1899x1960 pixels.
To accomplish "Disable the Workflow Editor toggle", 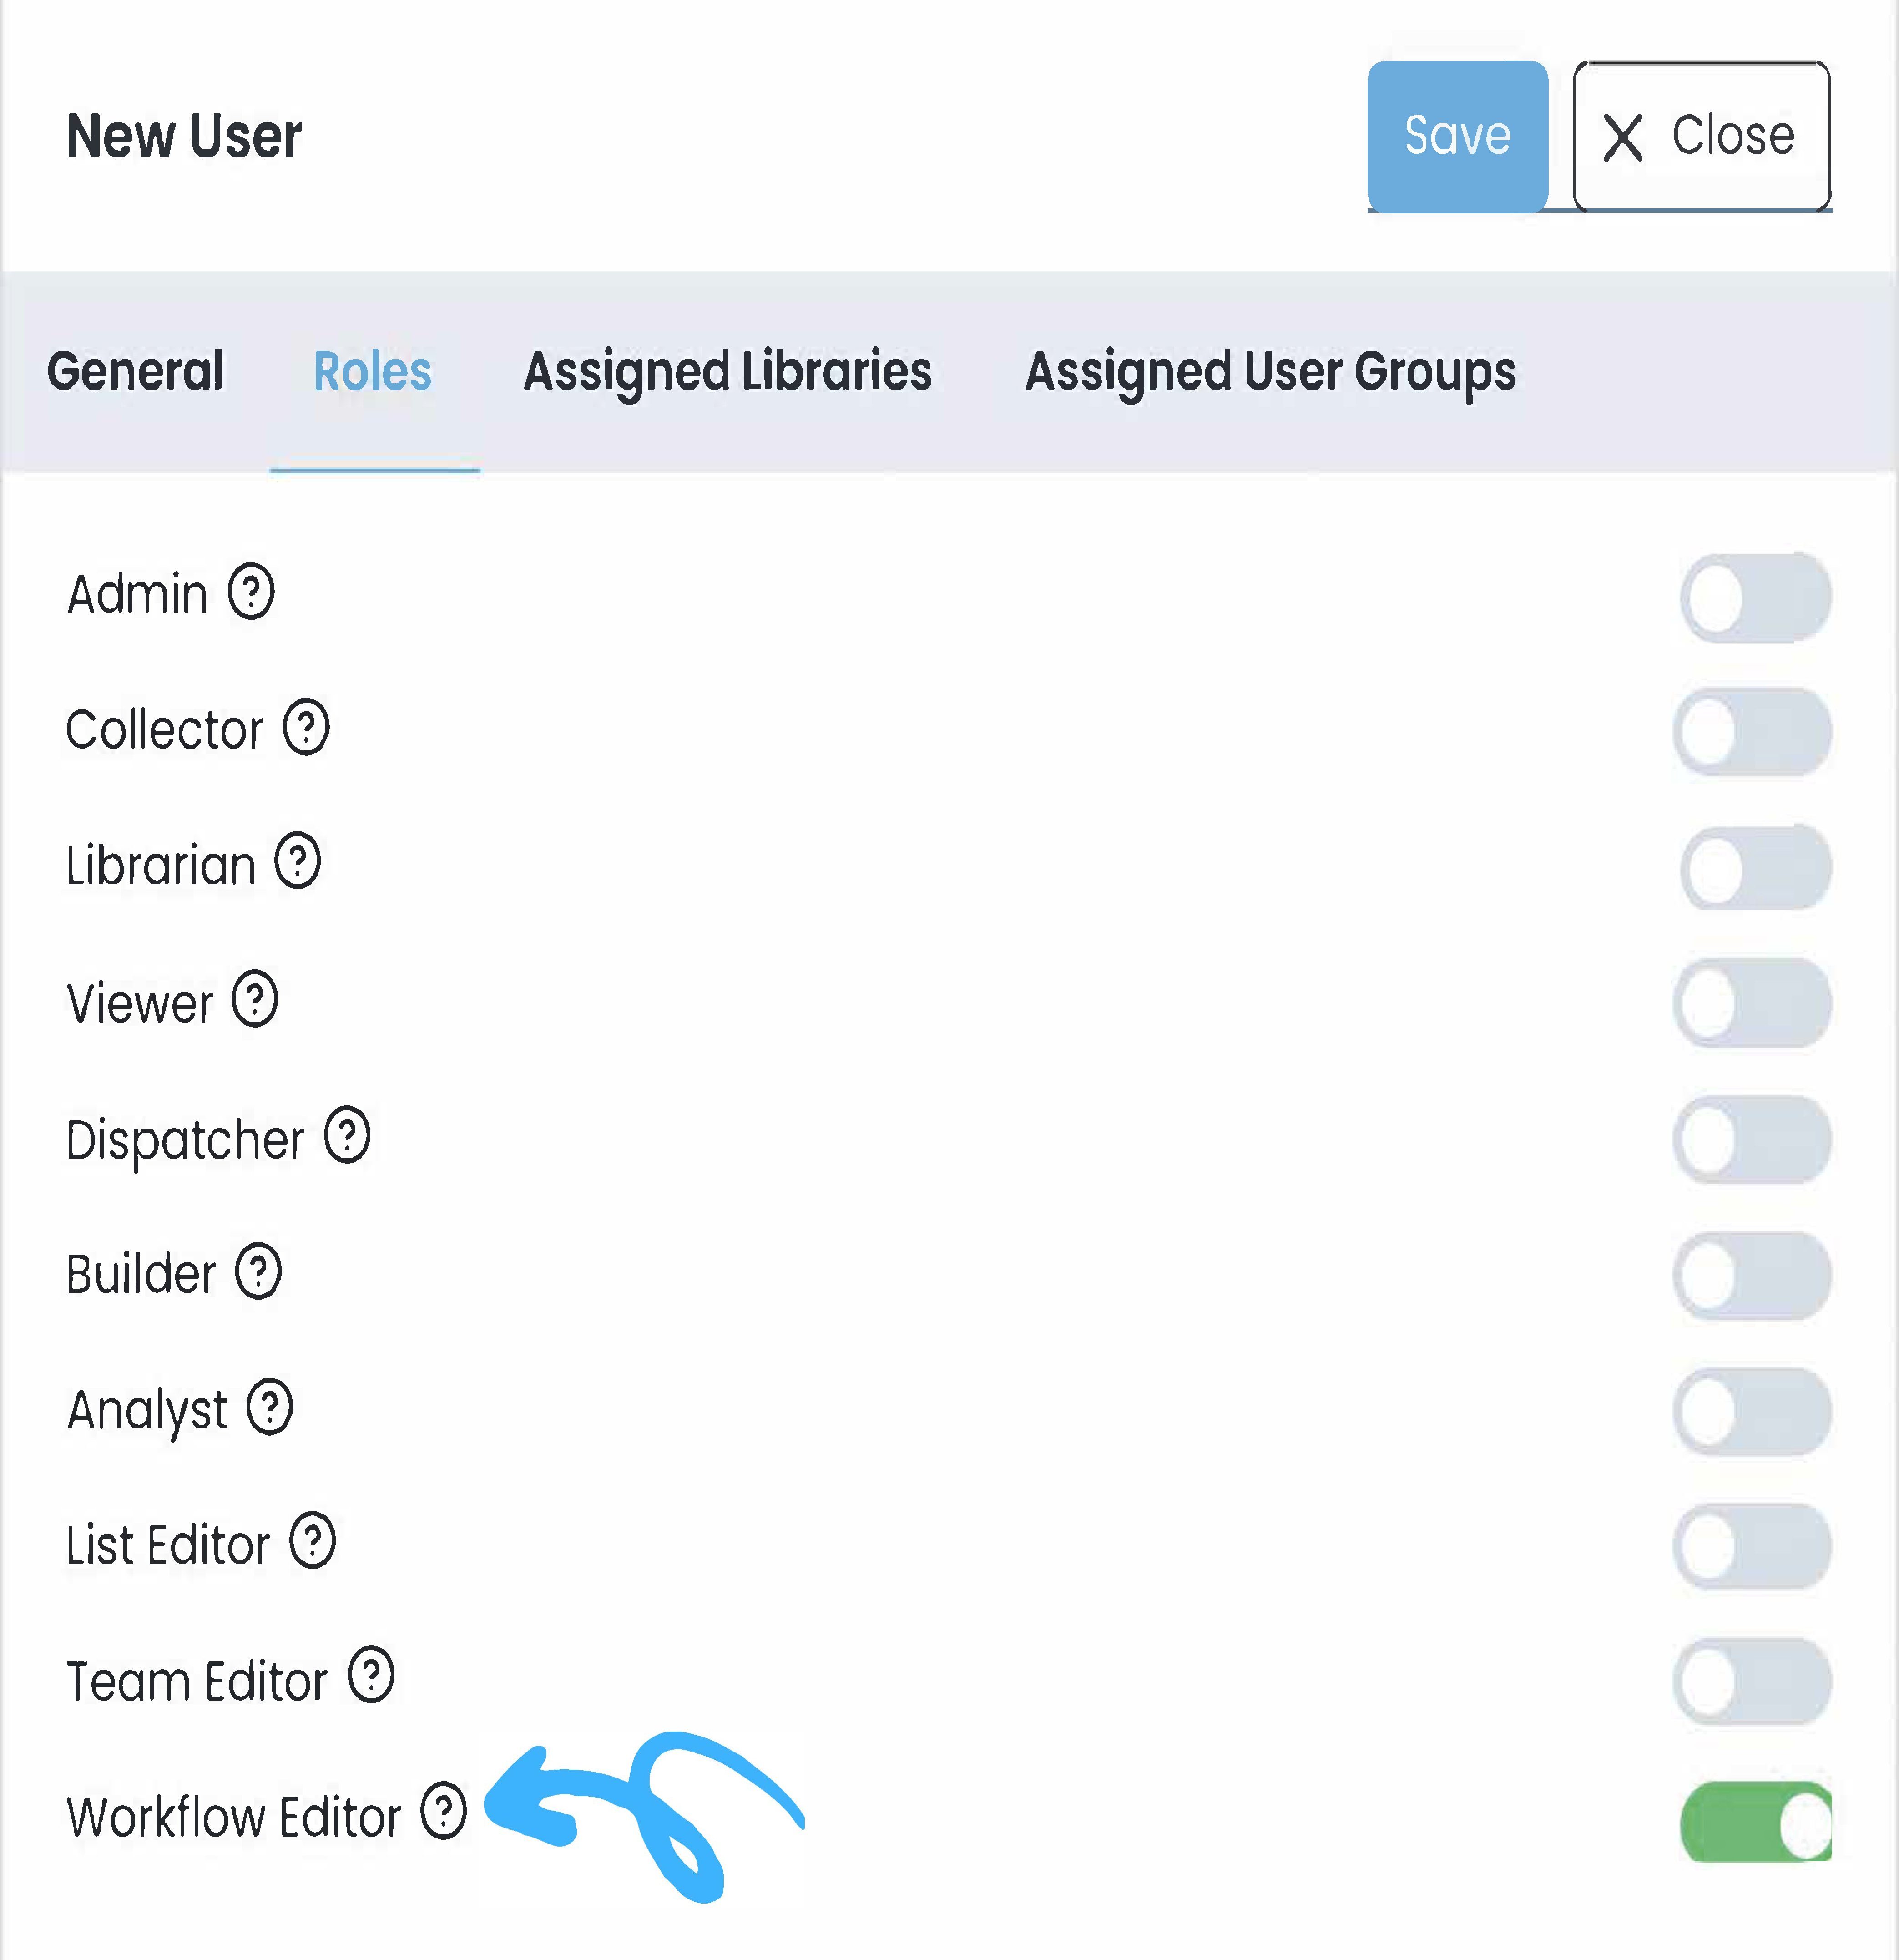I will click(x=1755, y=1822).
